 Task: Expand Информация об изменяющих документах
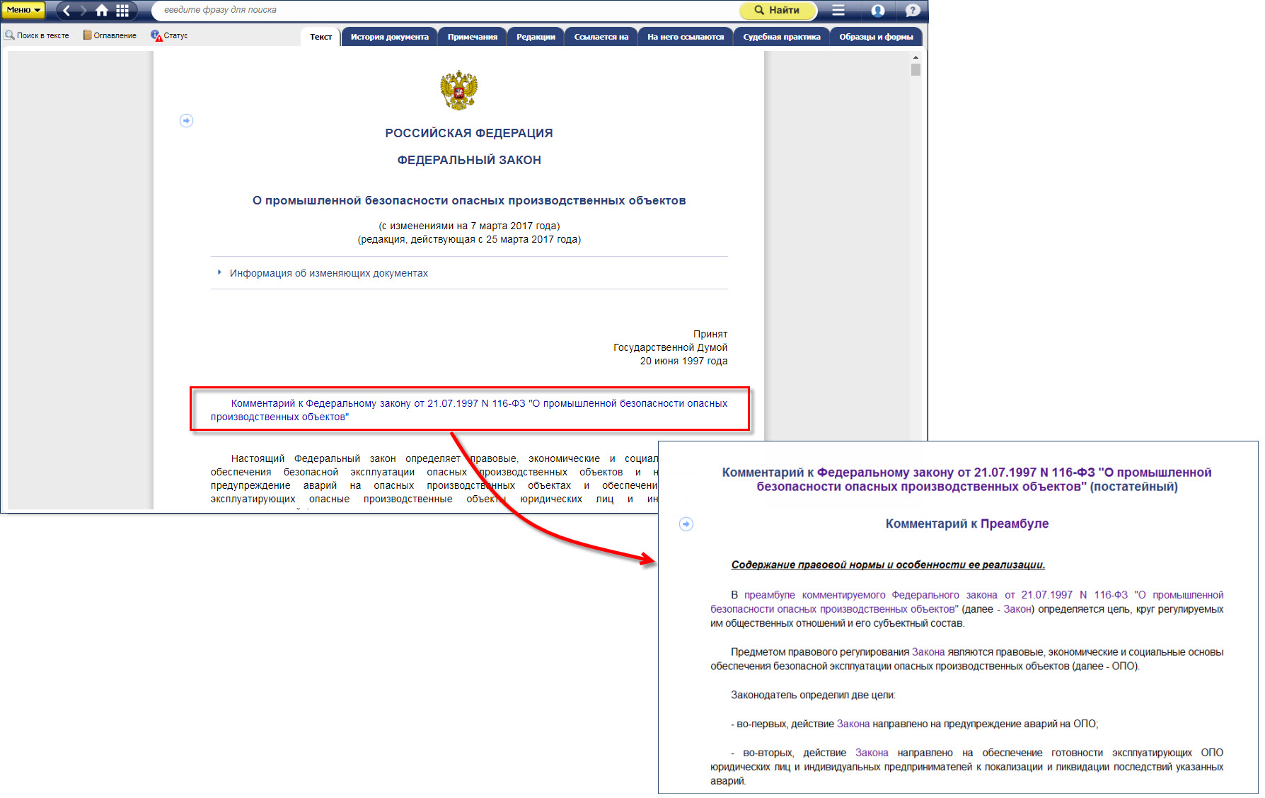328,273
